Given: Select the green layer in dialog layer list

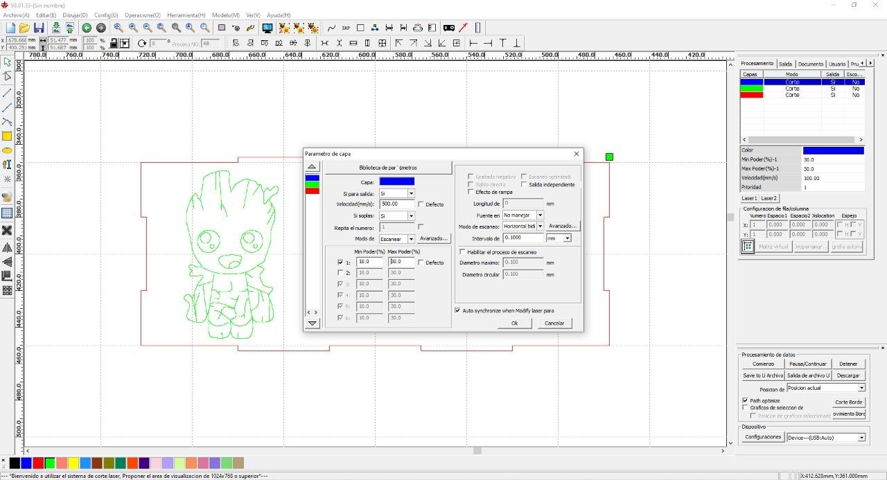Looking at the screenshot, I should click(313, 184).
